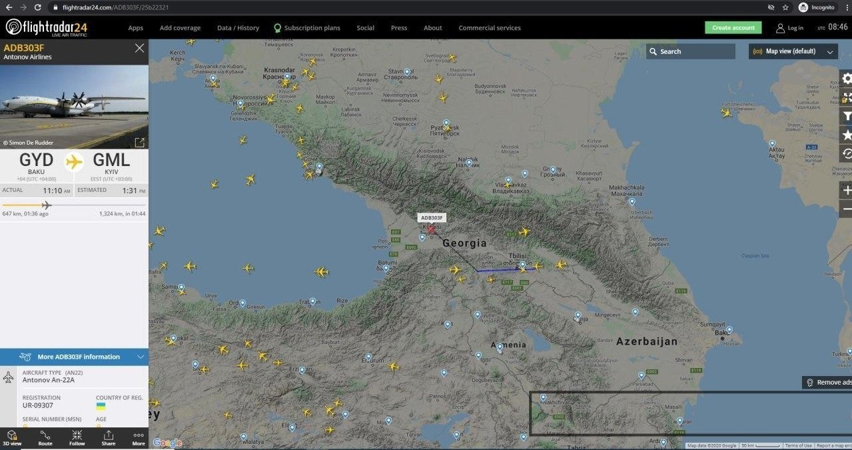This screenshot has height=450, width=852.
Task: Open the playback history tool
Action: [x=847, y=153]
